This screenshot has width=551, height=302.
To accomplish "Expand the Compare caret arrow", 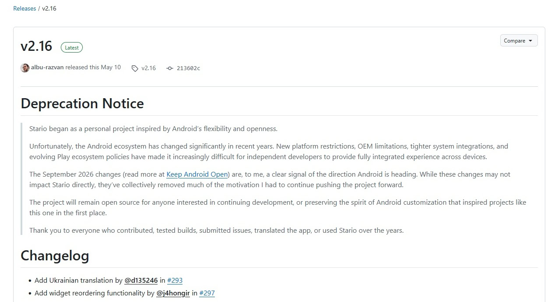I will 530,41.
